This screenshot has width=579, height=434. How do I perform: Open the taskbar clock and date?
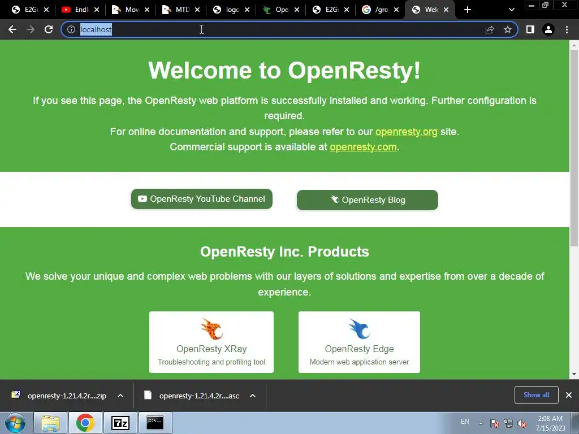coord(550,423)
